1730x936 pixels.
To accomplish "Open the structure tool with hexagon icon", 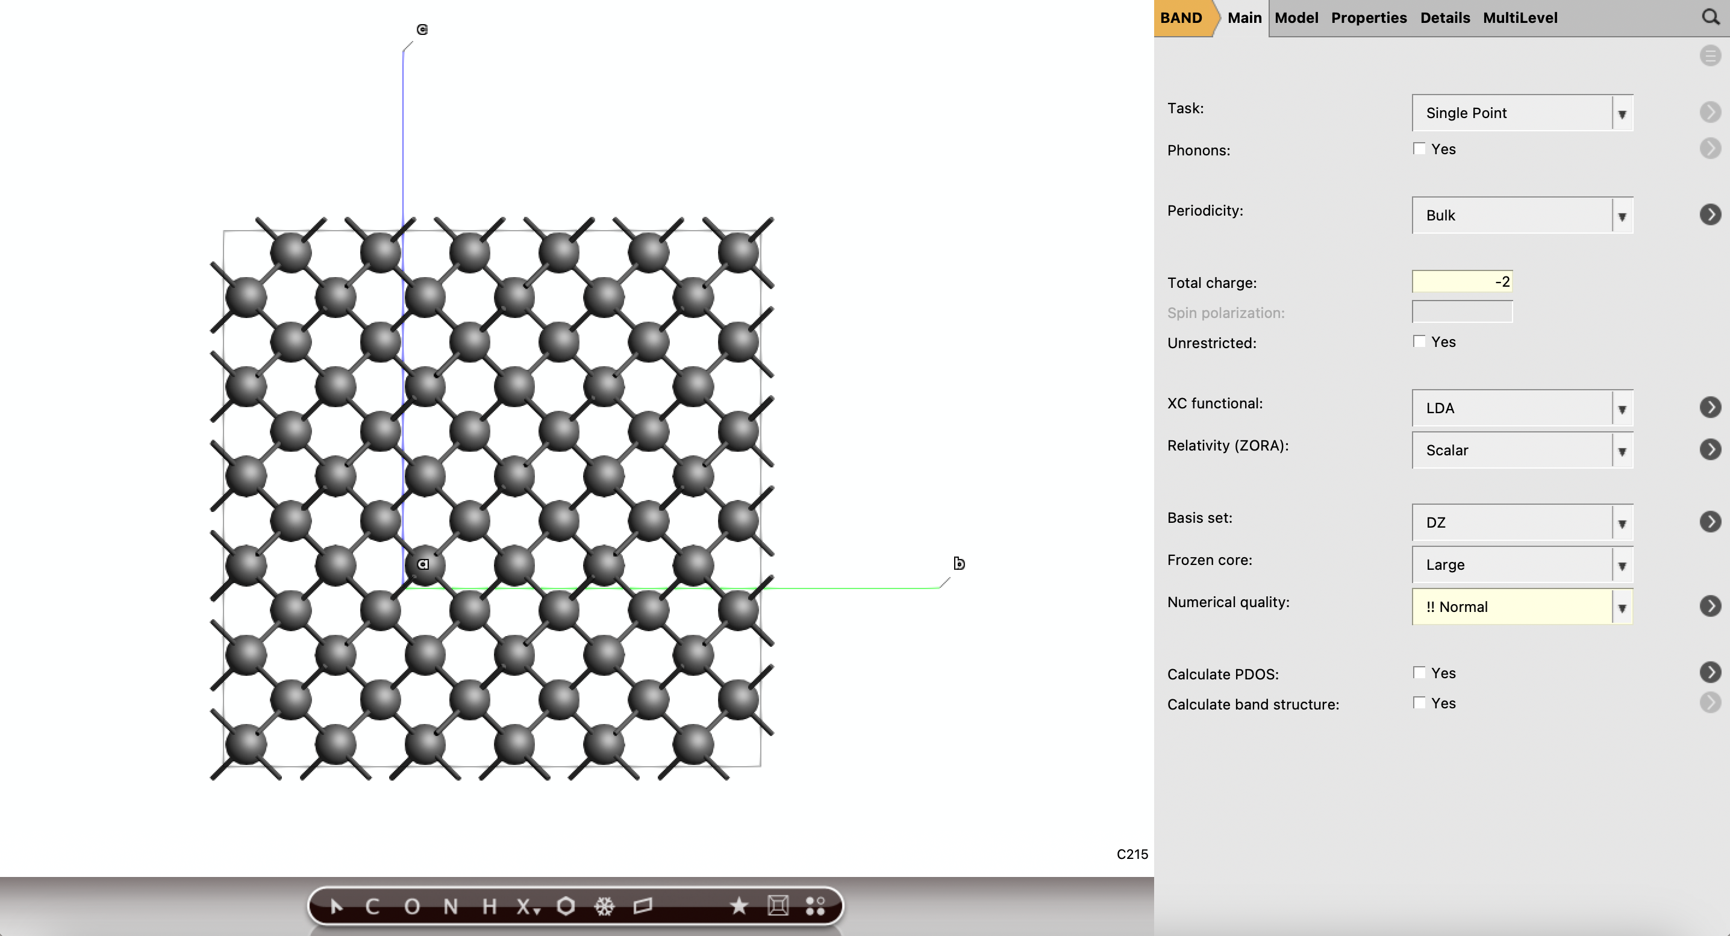I will coord(567,906).
